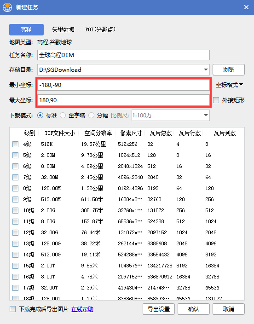254x324 pixels.
Task: Select the 9级 level checkbox
Action: pyautogui.click(x=15, y=199)
